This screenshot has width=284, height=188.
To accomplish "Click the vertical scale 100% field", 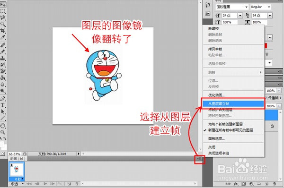I will click(230, 22).
